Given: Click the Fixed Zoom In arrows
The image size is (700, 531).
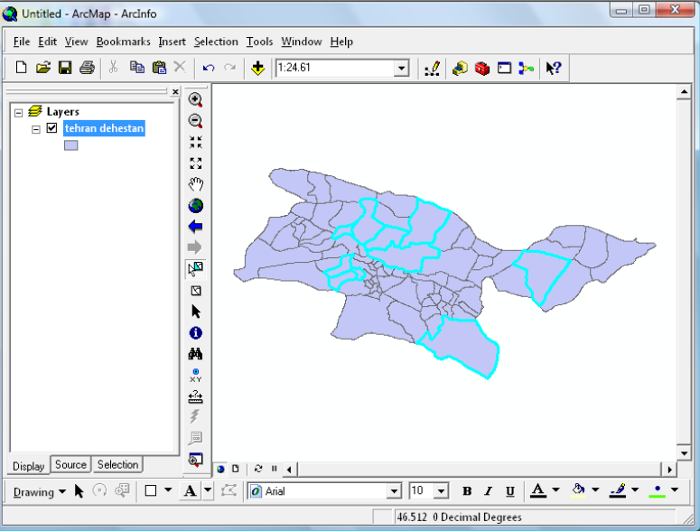Looking at the screenshot, I should pyautogui.click(x=195, y=143).
